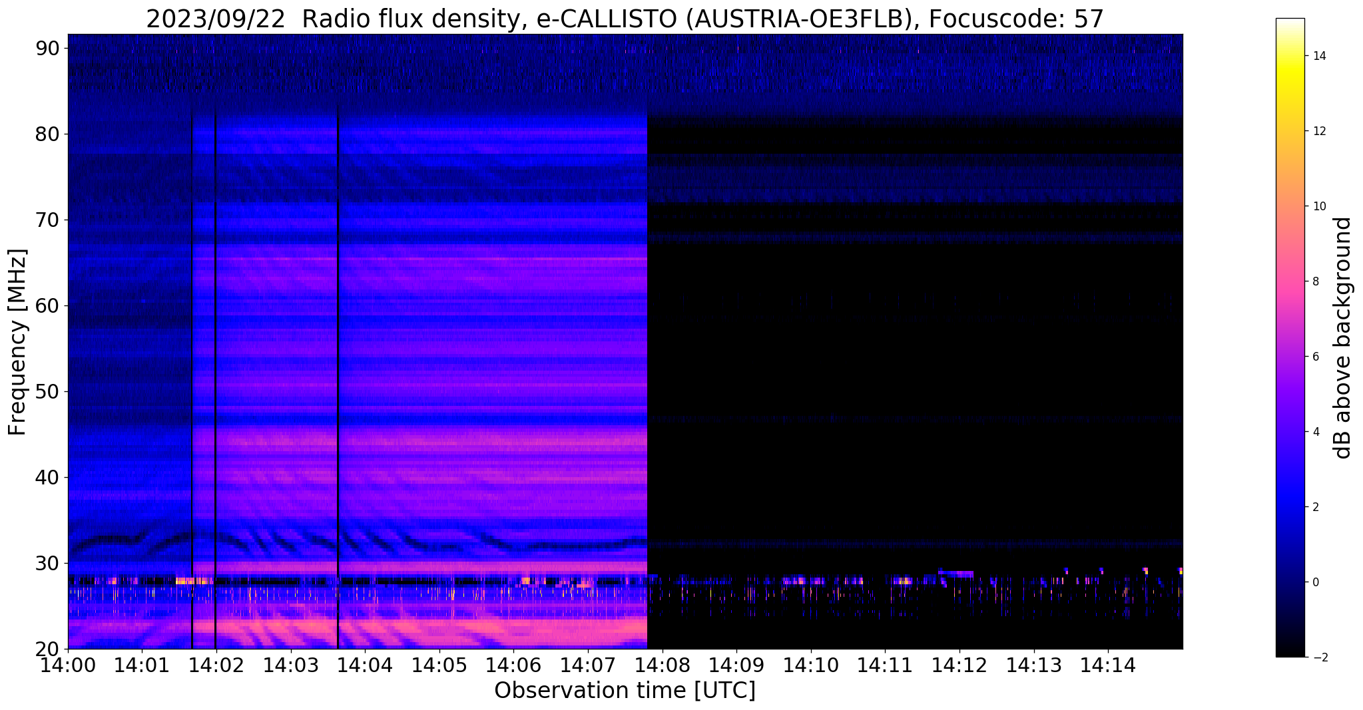
Task: Click the 70 MHz frequency tick label
Action: pos(47,220)
